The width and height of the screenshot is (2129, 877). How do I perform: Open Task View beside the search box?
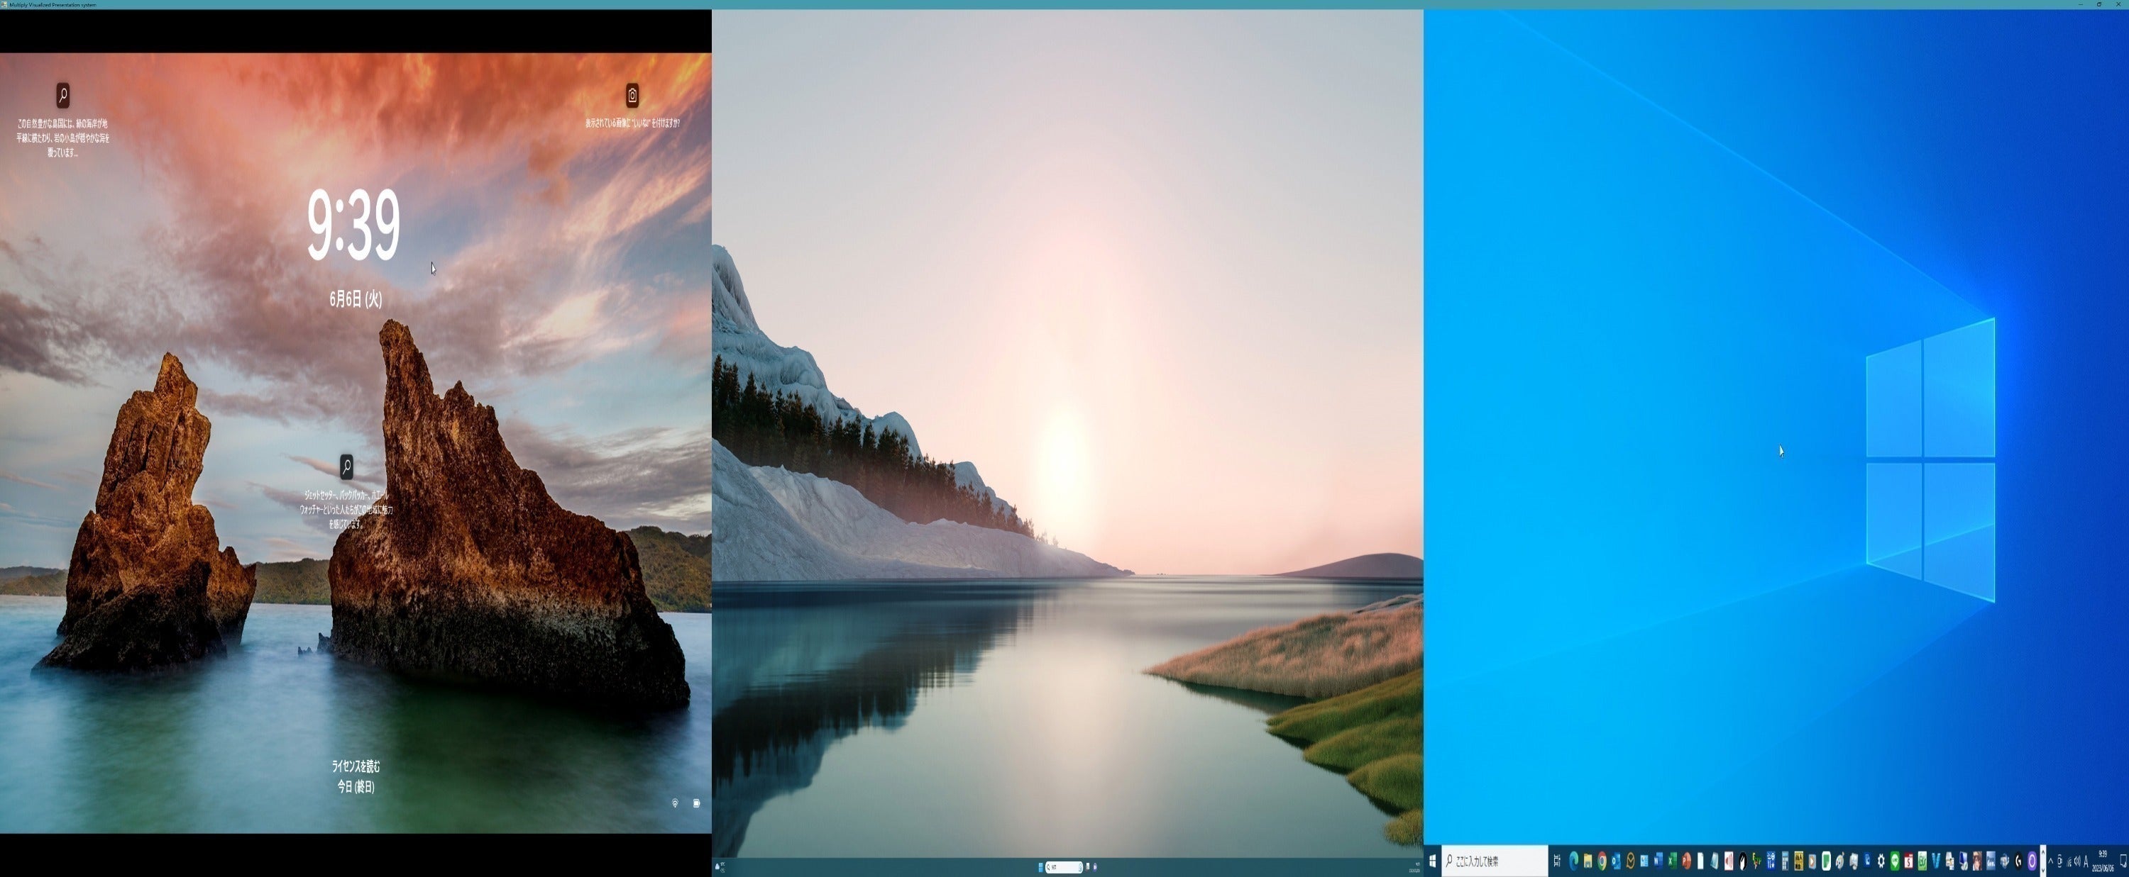[1557, 861]
